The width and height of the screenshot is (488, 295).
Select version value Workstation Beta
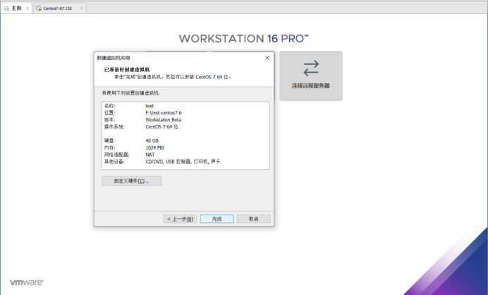tap(164, 119)
